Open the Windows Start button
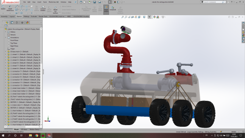Viewport: 245px width, 138px height. click(3, 135)
